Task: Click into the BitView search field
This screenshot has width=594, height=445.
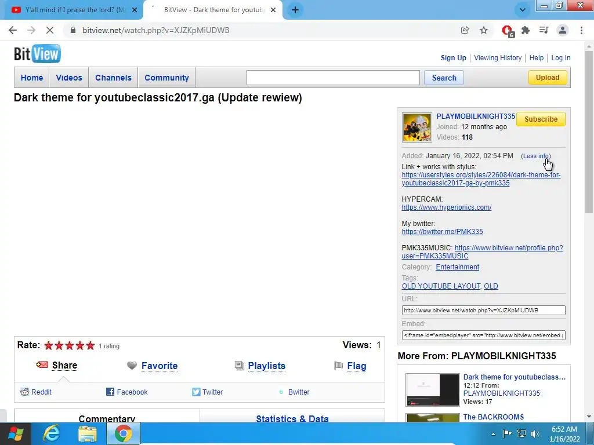Action: [333, 78]
